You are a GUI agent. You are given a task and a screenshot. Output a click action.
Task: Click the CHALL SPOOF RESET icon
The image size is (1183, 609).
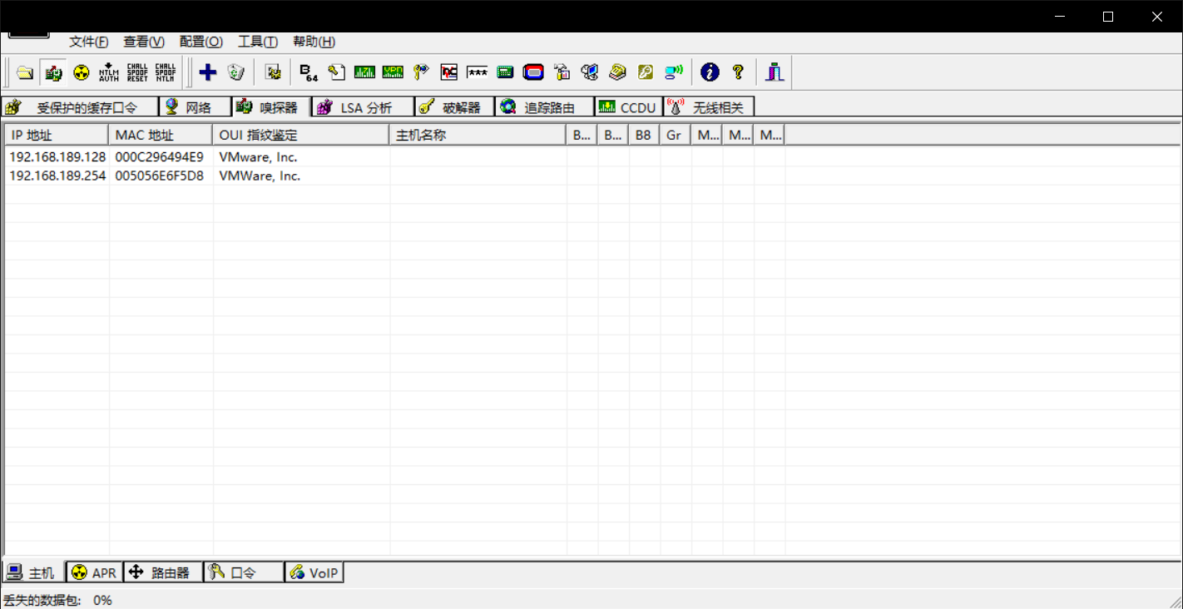point(137,72)
